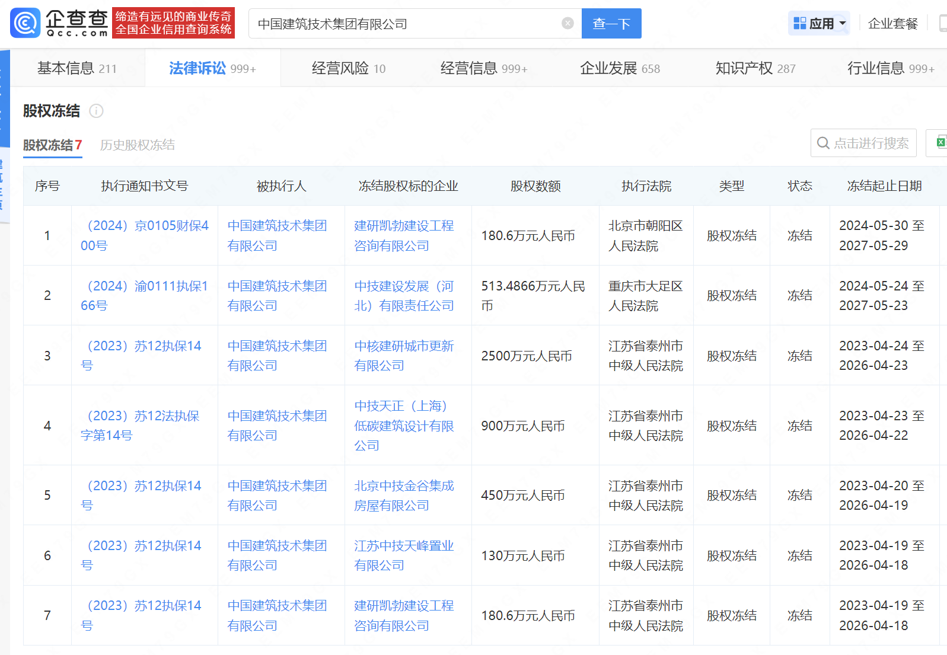Open notice (2024)渝0111执保166号
This screenshot has width=947, height=655.
(x=145, y=295)
